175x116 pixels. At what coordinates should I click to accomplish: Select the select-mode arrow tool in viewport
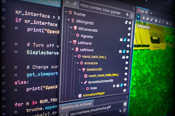(x=138, y=17)
